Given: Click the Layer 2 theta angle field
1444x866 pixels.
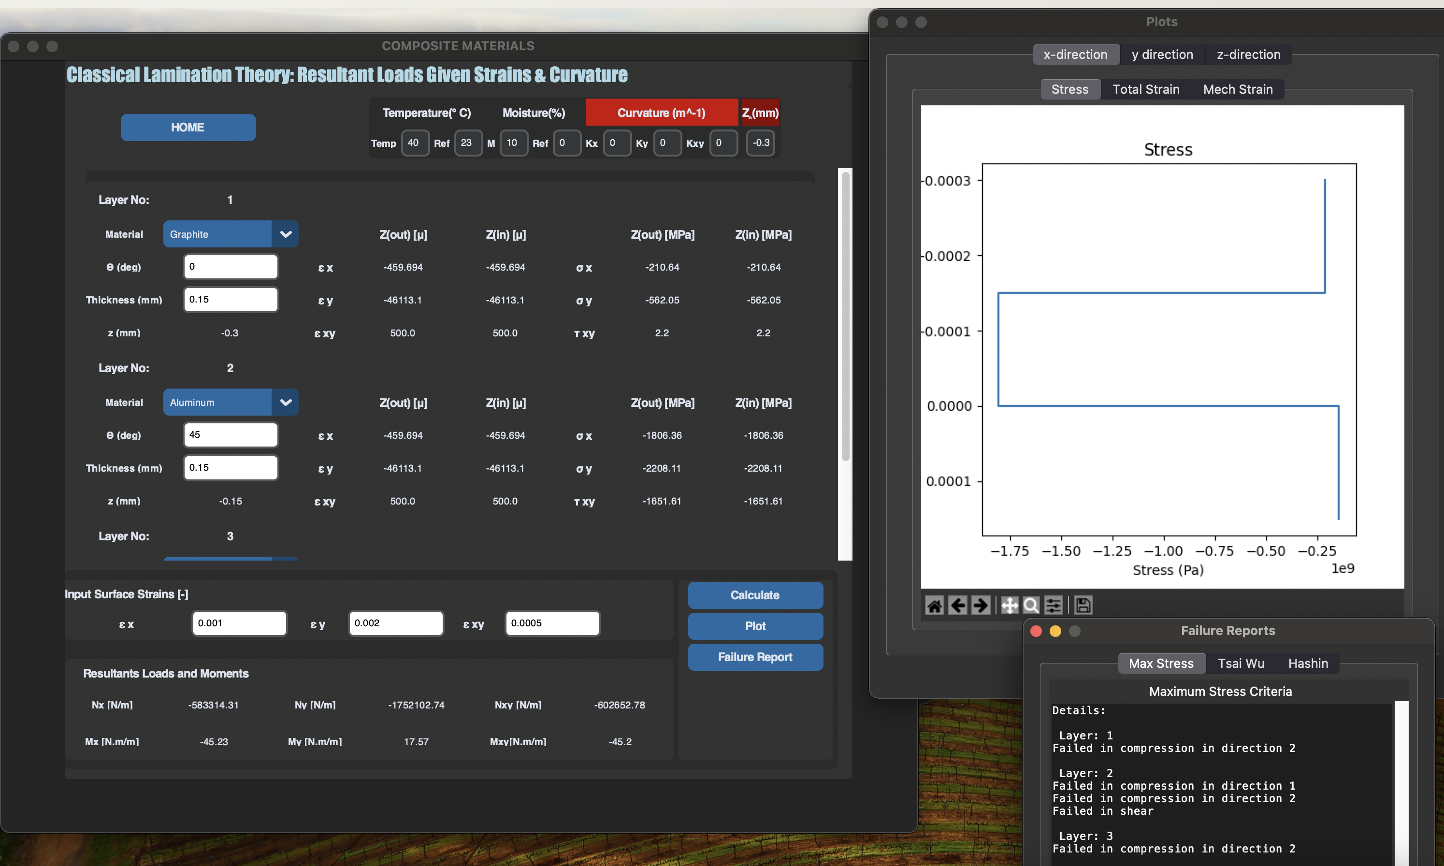Looking at the screenshot, I should coord(231,435).
